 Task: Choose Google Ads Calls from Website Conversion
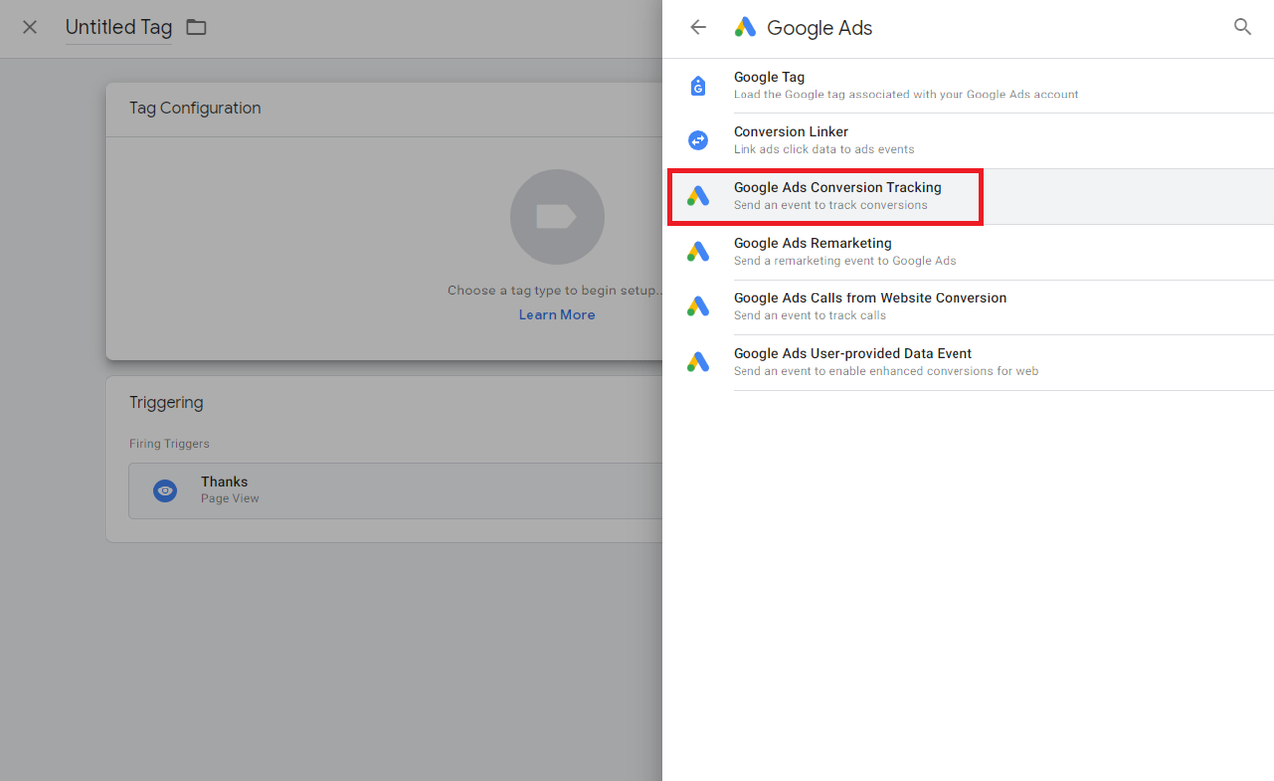[967, 307]
